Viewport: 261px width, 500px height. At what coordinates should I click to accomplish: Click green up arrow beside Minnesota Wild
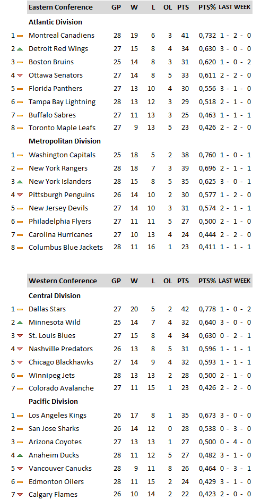click(20, 323)
